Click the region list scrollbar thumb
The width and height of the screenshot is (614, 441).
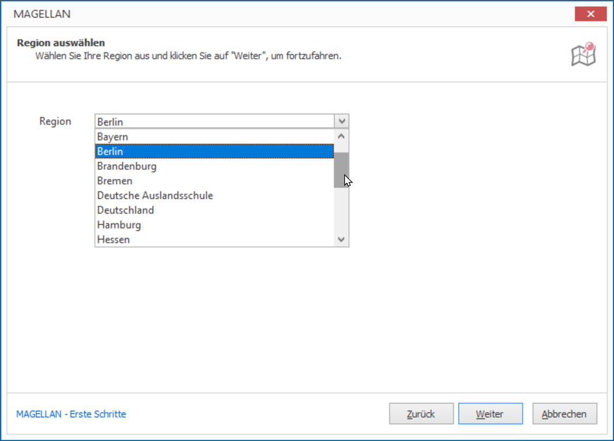pos(341,170)
